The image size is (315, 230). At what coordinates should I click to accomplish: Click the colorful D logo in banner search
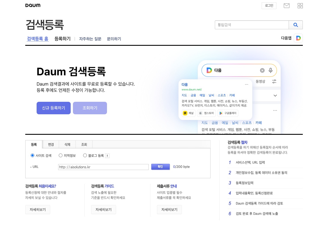[x=209, y=70]
